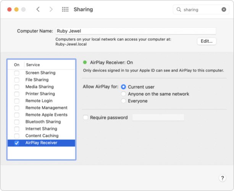Image resolution: width=234 pixels, height=191 pixels.
Task: Click the Computer Name text field
Action: pyautogui.click(x=136, y=31)
